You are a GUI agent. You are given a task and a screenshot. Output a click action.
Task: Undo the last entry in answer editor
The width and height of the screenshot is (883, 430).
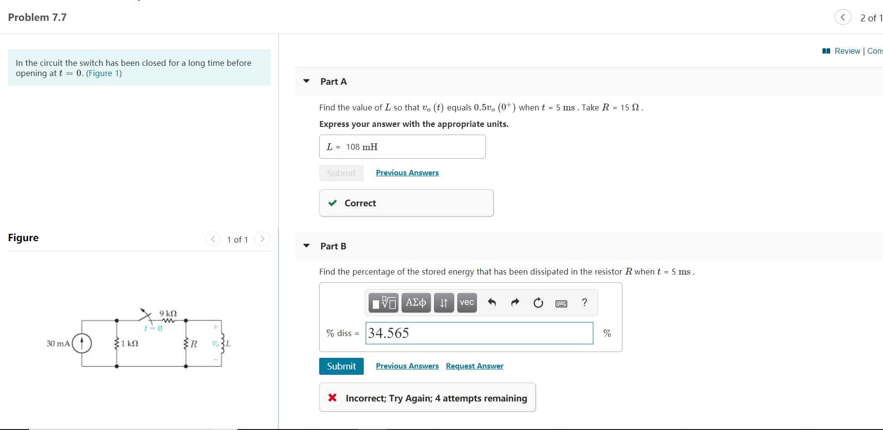pyautogui.click(x=492, y=303)
